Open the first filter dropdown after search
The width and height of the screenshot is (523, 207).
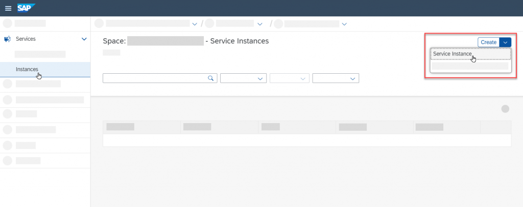243,78
